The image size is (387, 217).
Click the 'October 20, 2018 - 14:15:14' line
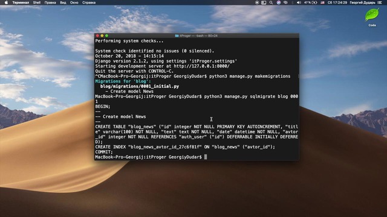coord(129,56)
